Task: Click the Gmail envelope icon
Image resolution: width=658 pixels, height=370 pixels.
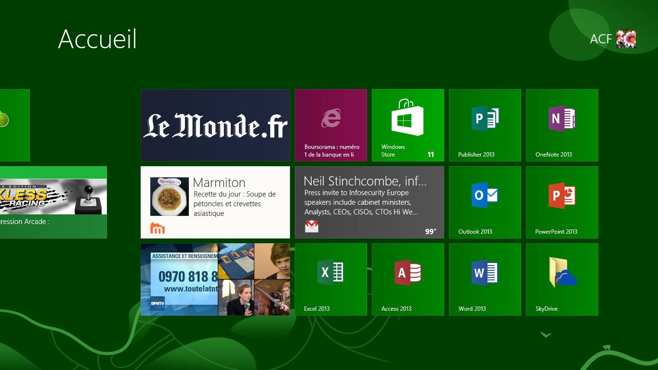Action: [x=312, y=226]
